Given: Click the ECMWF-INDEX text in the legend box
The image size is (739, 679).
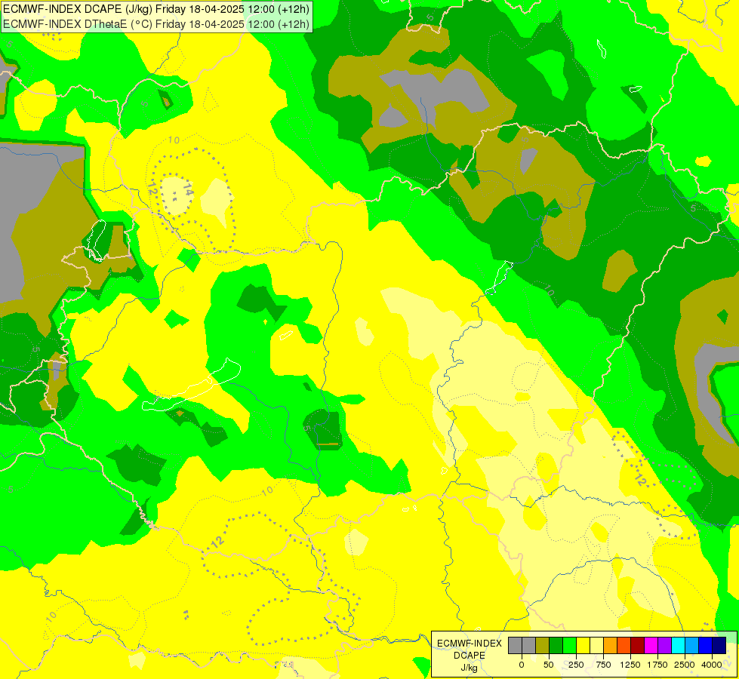Looking at the screenshot, I should 470,644.
